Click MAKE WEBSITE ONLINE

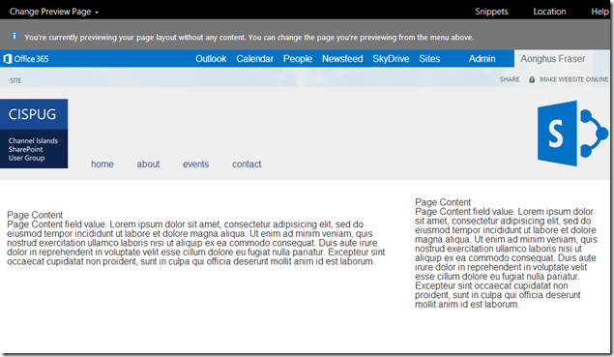click(x=574, y=79)
